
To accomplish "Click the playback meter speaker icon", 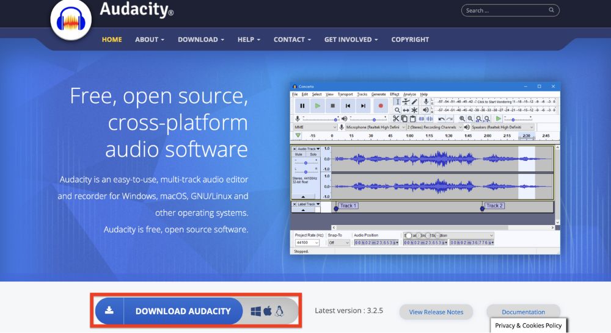I will pyautogui.click(x=426, y=110).
